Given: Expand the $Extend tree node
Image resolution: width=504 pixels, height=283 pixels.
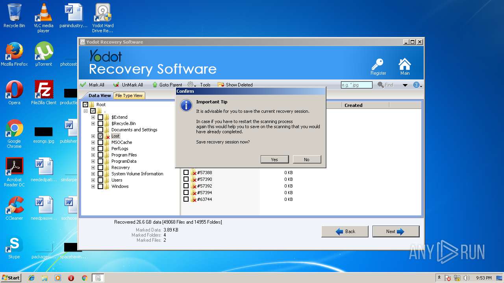Looking at the screenshot, I should tap(93, 117).
